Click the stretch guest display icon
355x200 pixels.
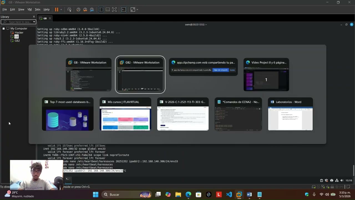click(133, 9)
